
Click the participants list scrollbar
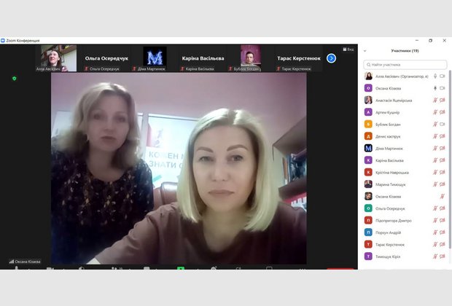[x=450, y=159]
